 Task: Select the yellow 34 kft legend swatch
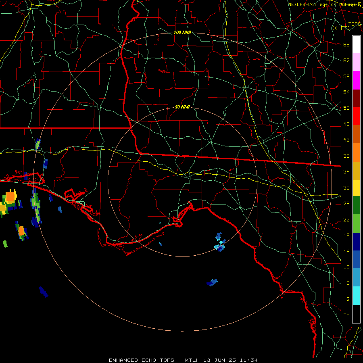pos(356,188)
